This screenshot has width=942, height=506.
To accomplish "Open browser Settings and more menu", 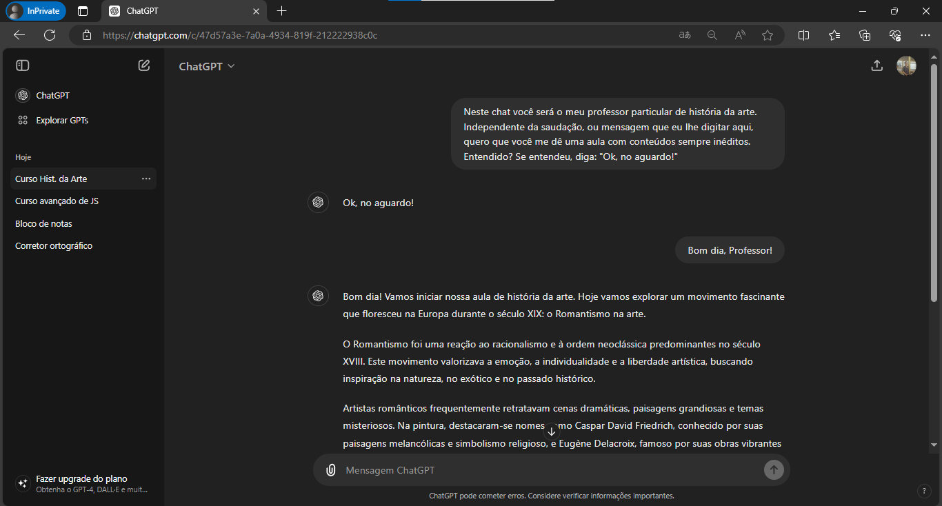I will click(x=925, y=35).
